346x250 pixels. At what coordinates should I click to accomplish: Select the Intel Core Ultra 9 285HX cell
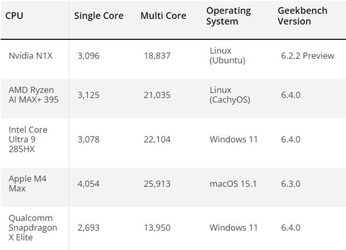pyautogui.click(x=28, y=139)
